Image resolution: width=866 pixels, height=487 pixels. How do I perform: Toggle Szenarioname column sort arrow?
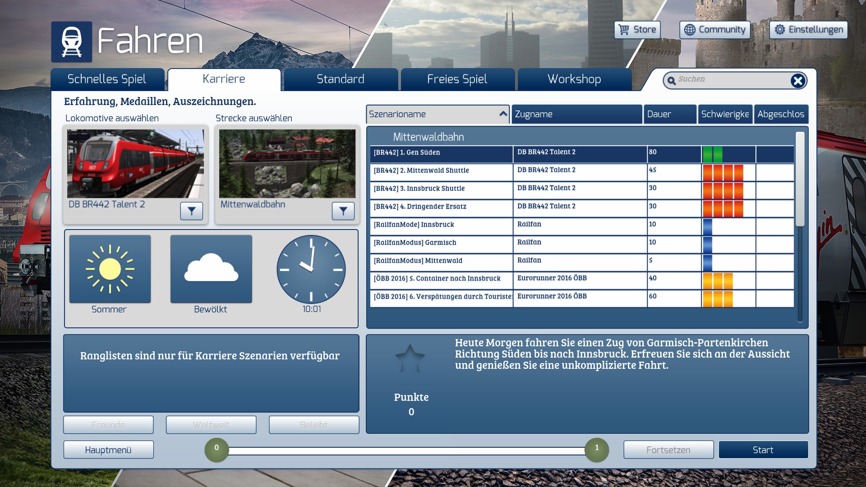point(503,114)
